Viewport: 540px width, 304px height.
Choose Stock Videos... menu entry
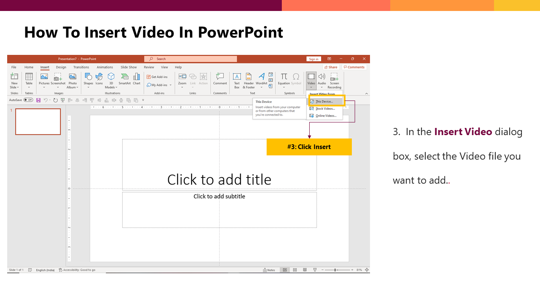pyautogui.click(x=325, y=109)
